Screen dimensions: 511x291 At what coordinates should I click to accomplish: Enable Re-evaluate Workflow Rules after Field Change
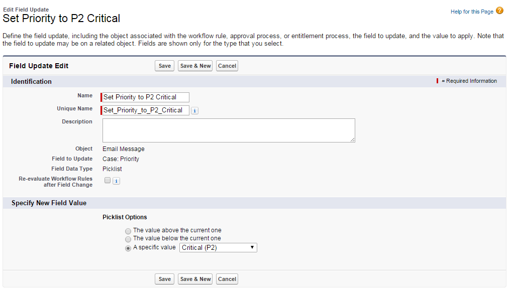coord(108,181)
